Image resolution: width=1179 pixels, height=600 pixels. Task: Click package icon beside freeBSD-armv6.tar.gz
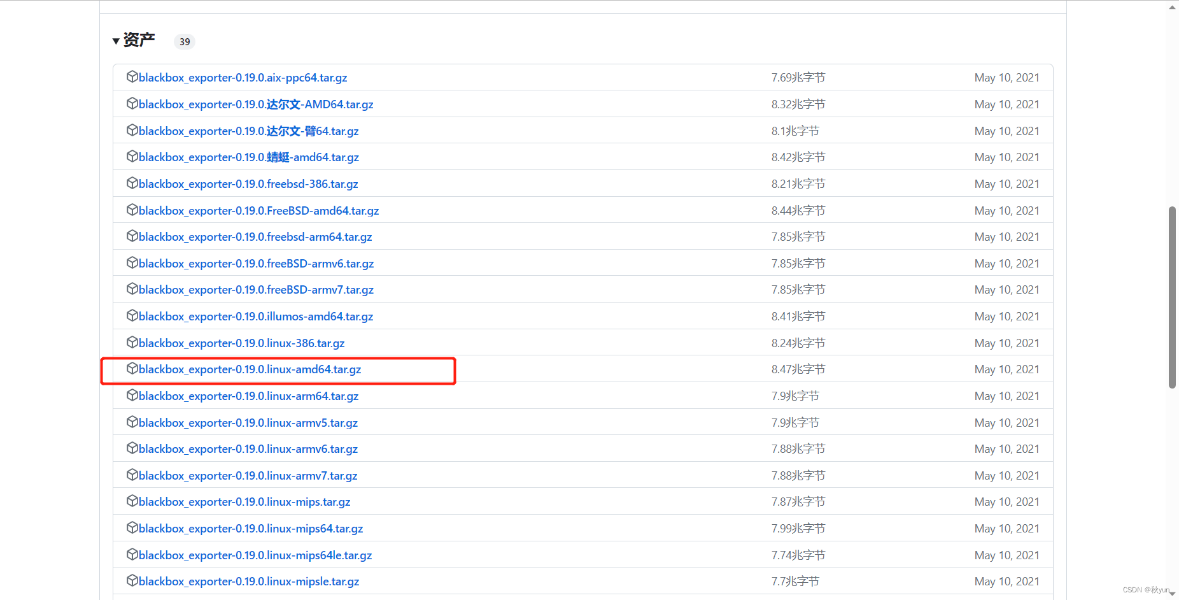pos(132,262)
